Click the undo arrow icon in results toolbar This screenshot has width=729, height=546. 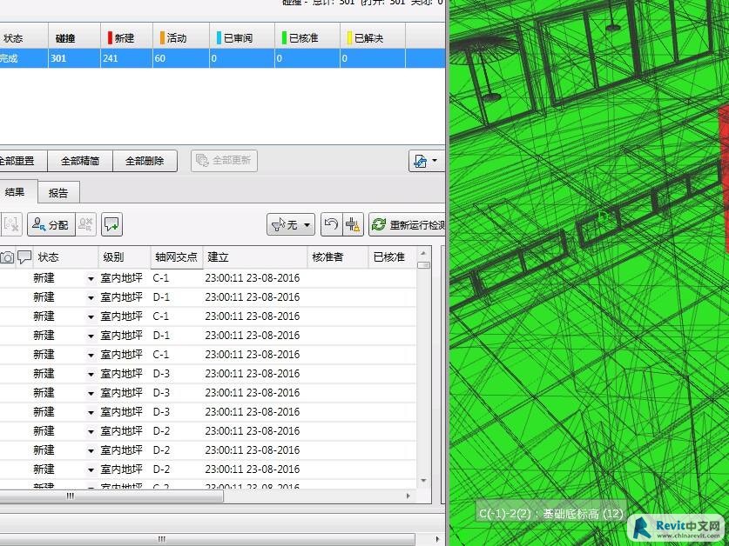(x=330, y=224)
